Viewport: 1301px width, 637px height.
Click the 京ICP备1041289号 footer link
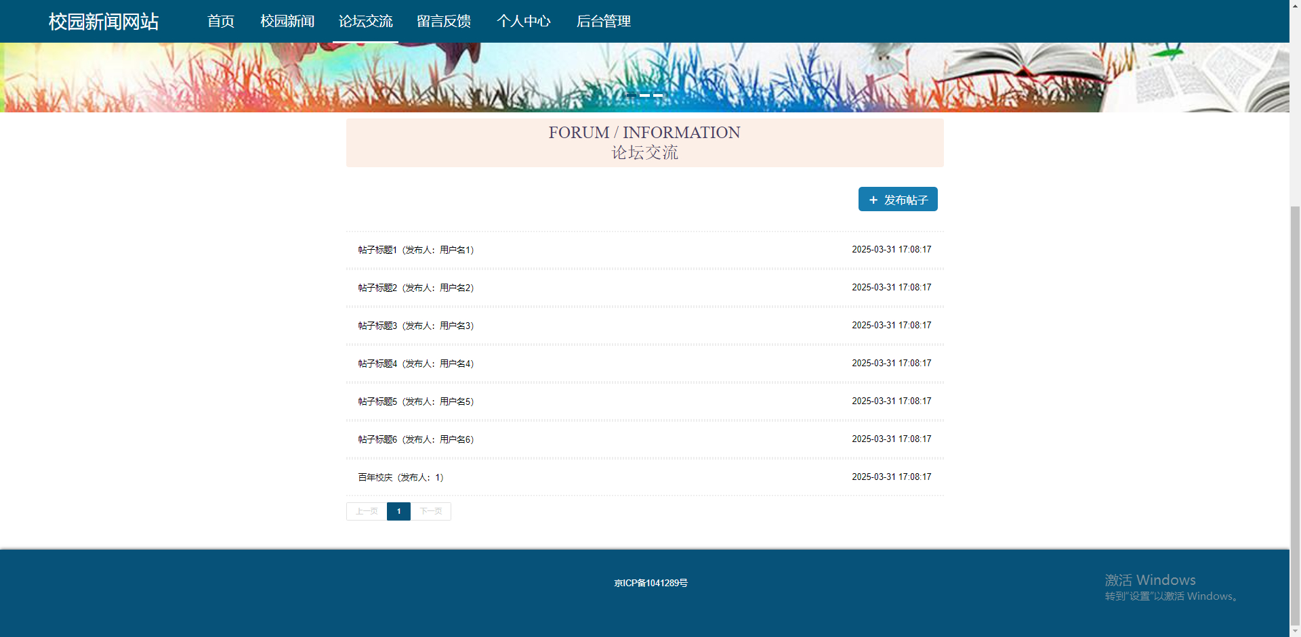pos(649,582)
